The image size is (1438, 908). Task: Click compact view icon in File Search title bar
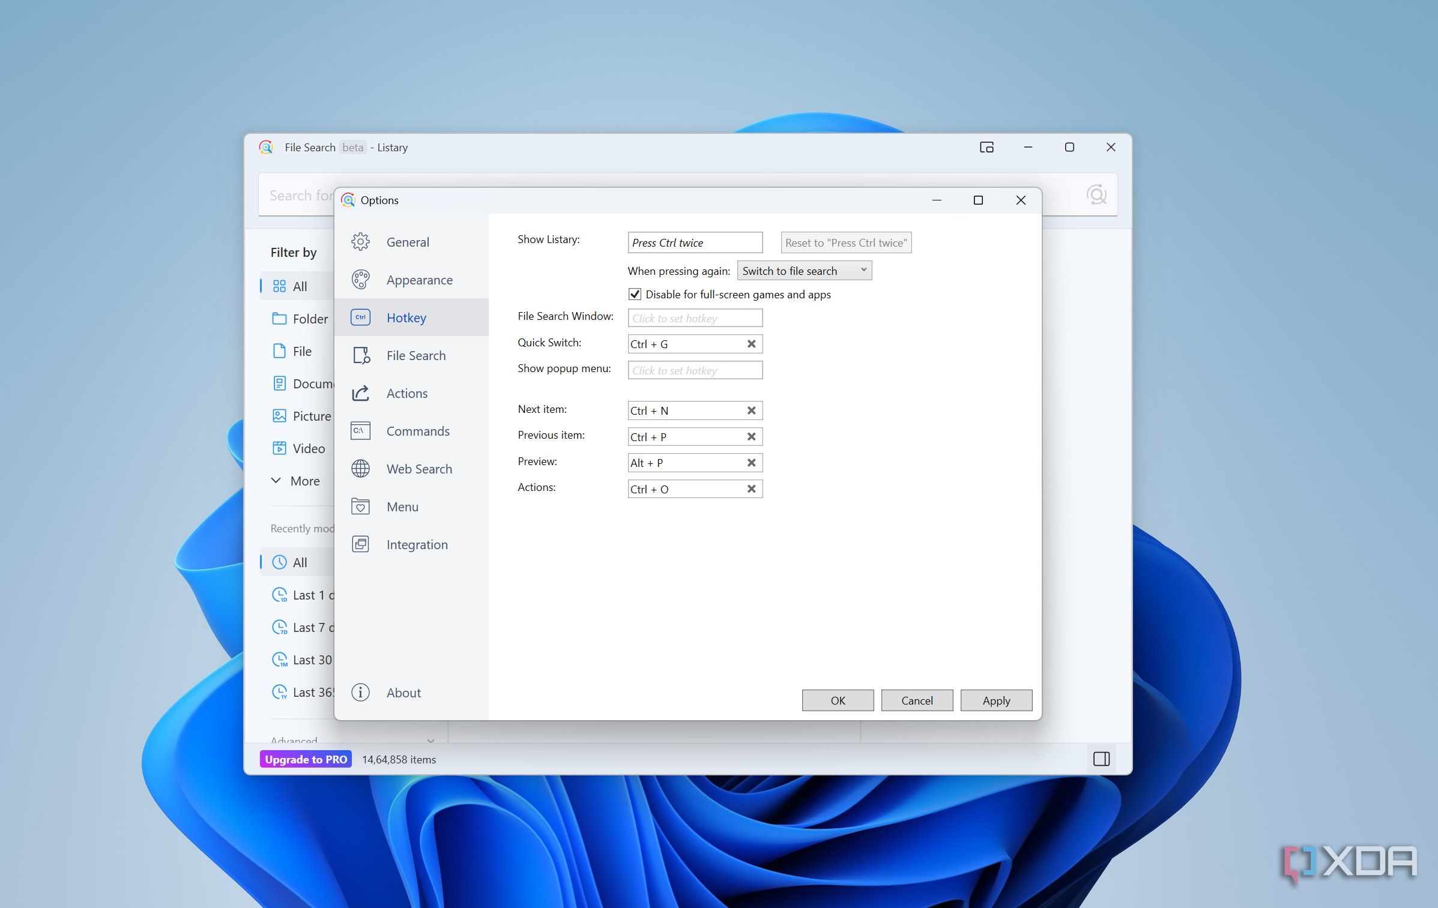pyautogui.click(x=986, y=147)
